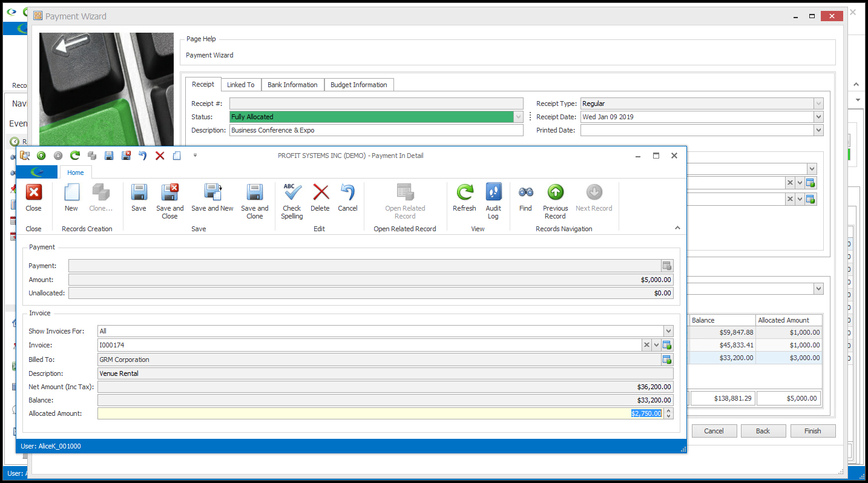Open lookup icon beside the Invoice field

click(x=667, y=345)
